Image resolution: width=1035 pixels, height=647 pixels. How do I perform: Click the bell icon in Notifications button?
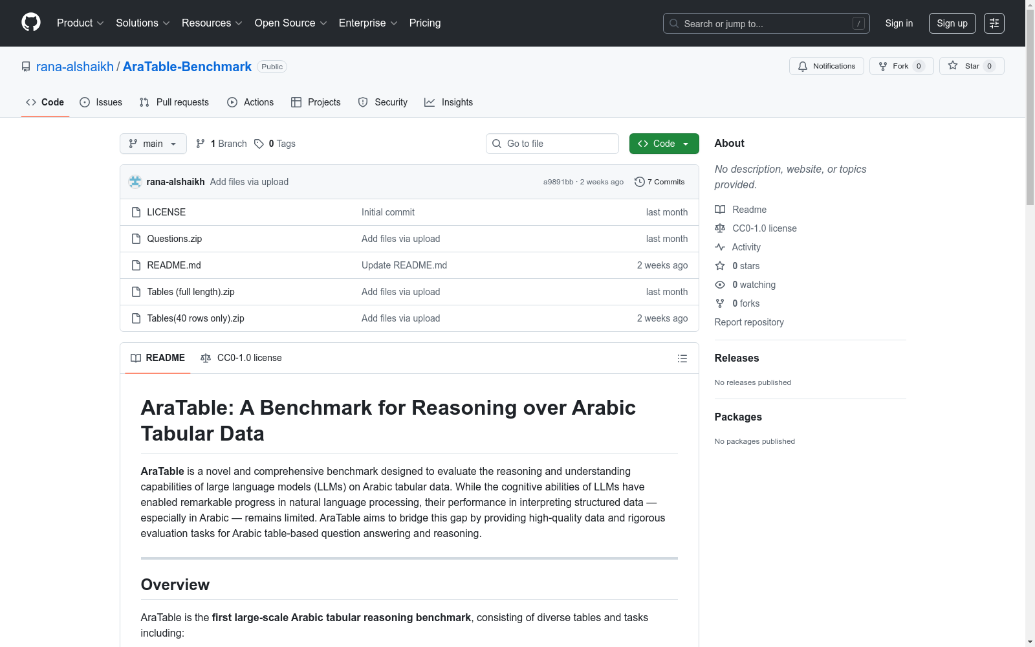pos(803,66)
